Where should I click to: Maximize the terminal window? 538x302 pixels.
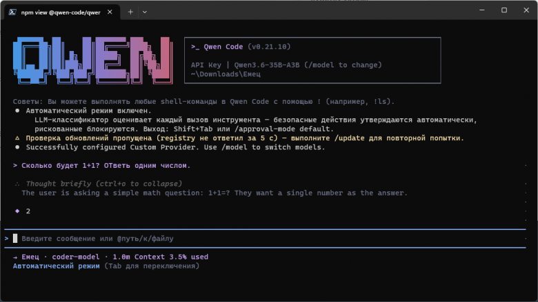click(504, 10)
